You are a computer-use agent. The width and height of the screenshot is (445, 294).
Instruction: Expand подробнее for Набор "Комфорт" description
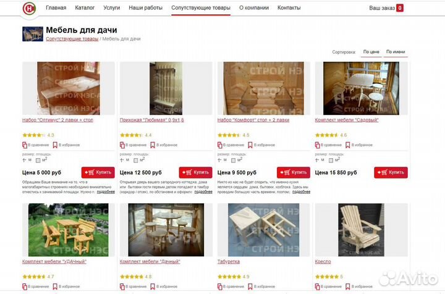pyautogui.click(x=301, y=192)
